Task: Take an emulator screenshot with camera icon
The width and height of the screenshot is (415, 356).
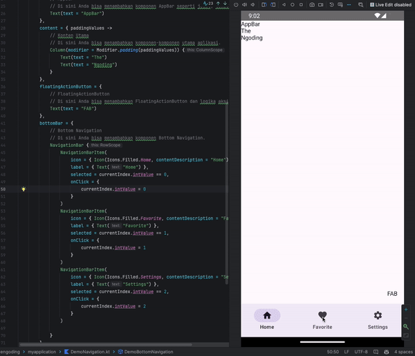Action: [311, 4]
